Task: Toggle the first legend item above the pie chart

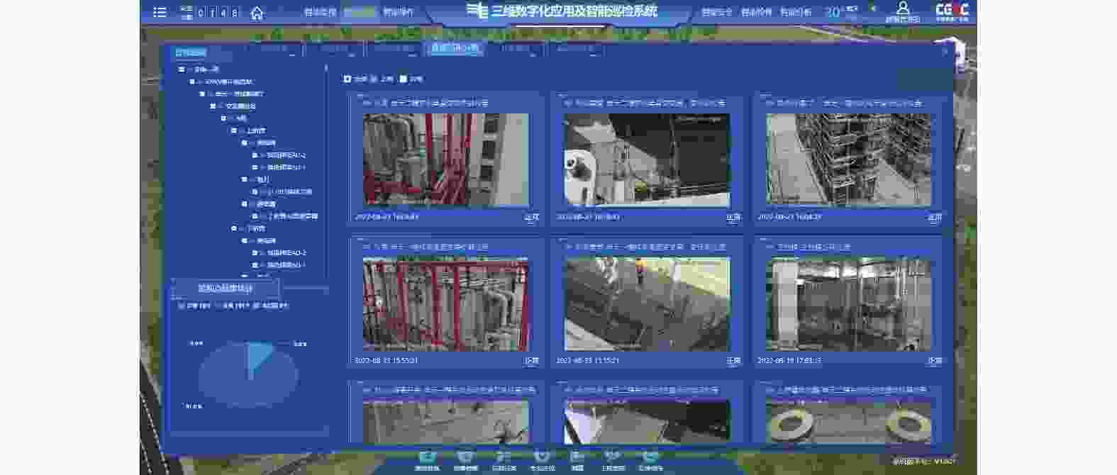Action: pyautogui.click(x=194, y=306)
